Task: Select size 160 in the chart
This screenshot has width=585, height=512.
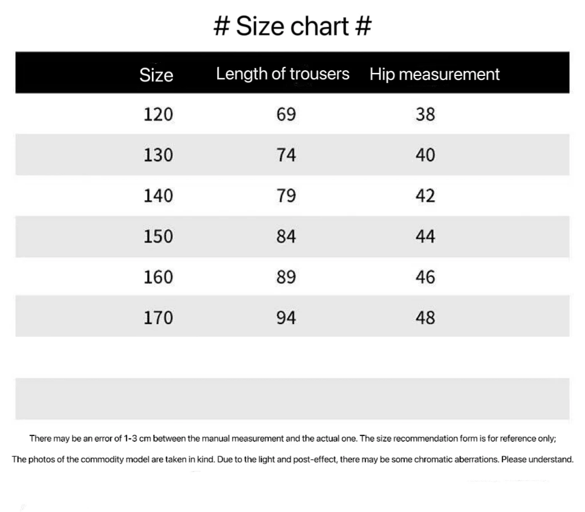Action: (158, 277)
